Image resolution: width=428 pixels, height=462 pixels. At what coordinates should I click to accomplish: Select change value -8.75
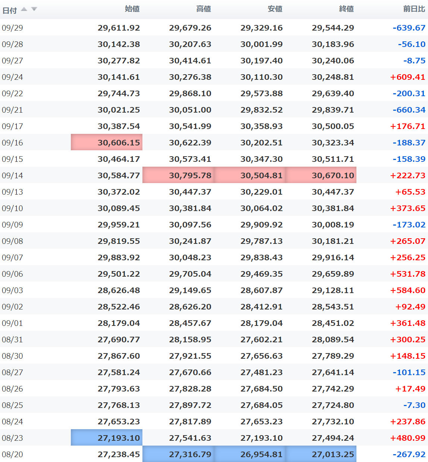414,60
